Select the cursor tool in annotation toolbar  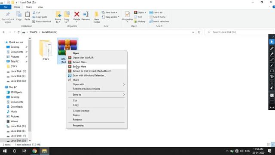point(272,42)
